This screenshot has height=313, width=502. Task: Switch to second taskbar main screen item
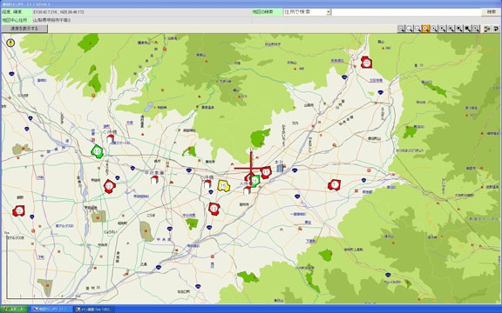coord(94,310)
